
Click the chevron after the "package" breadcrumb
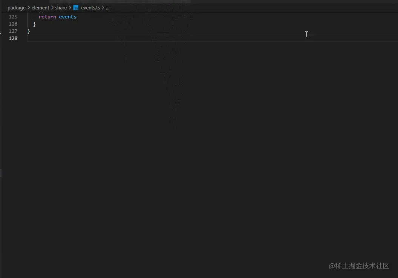(28, 8)
